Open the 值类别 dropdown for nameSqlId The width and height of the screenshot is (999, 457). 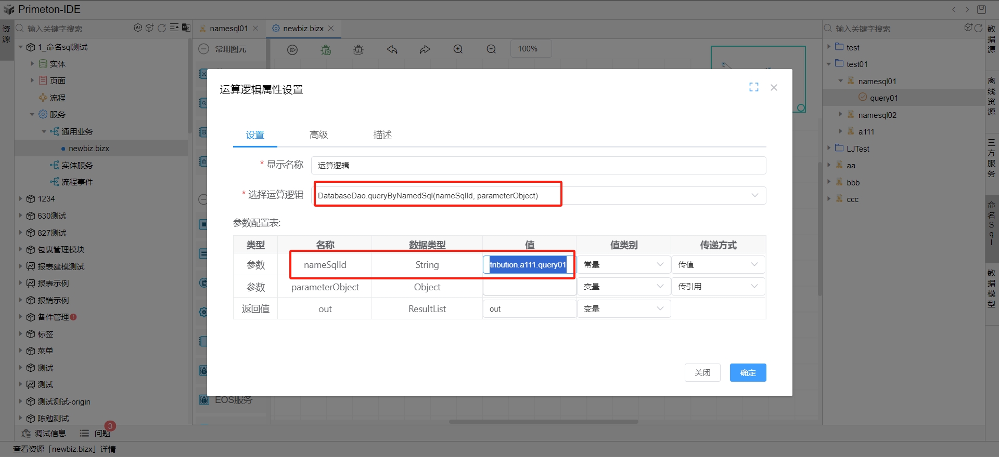pos(623,265)
